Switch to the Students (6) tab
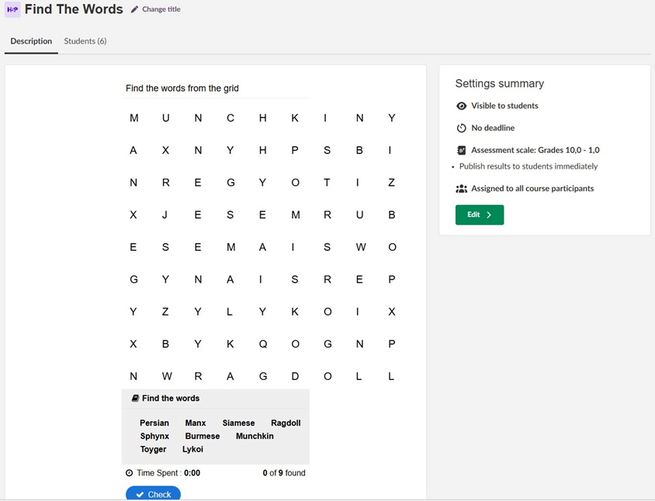Screen dimensions: 655x501 click(x=85, y=41)
